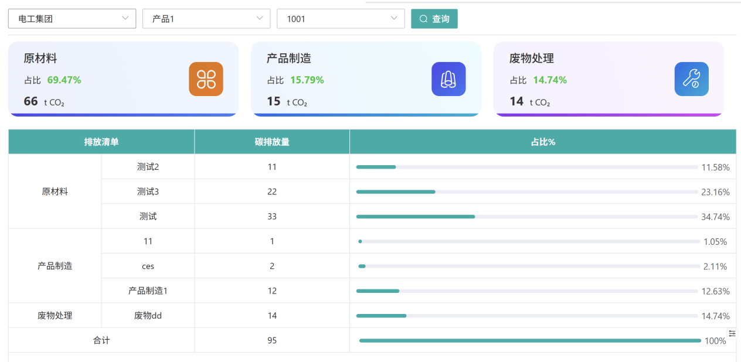
Task: Click the chevron arrow on the 电工集团 select
Action: pyautogui.click(x=125, y=19)
